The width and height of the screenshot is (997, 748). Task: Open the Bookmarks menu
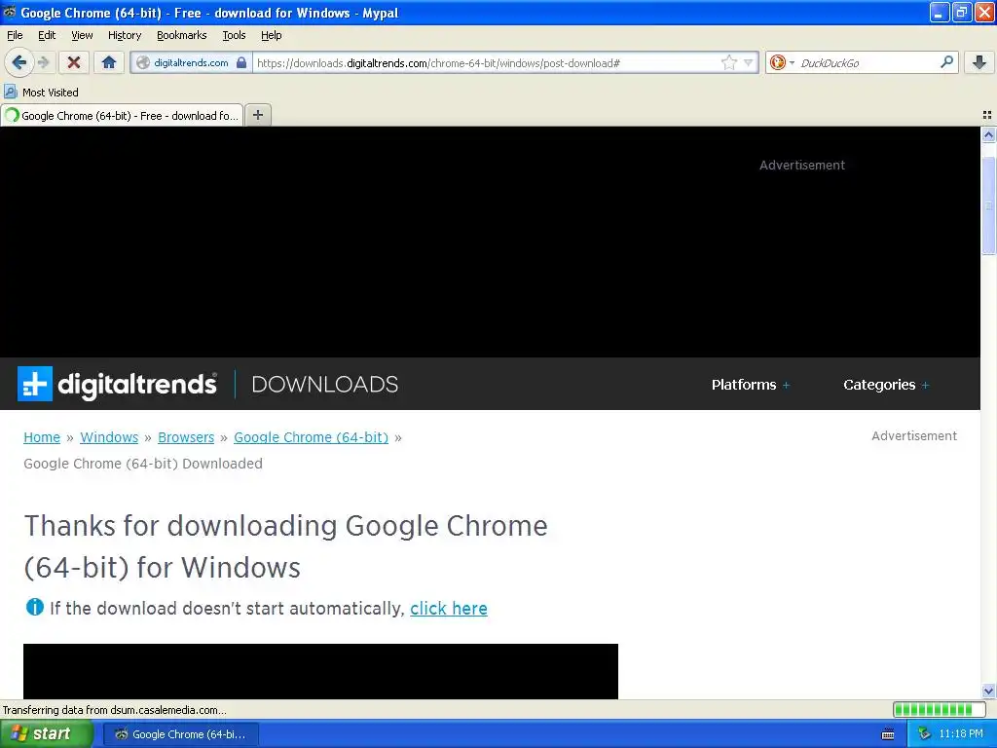[x=182, y=35]
